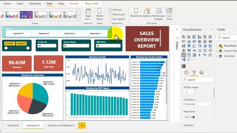Switch to the Modeling ribbon tab
237x133 pixels.
point(35,3)
